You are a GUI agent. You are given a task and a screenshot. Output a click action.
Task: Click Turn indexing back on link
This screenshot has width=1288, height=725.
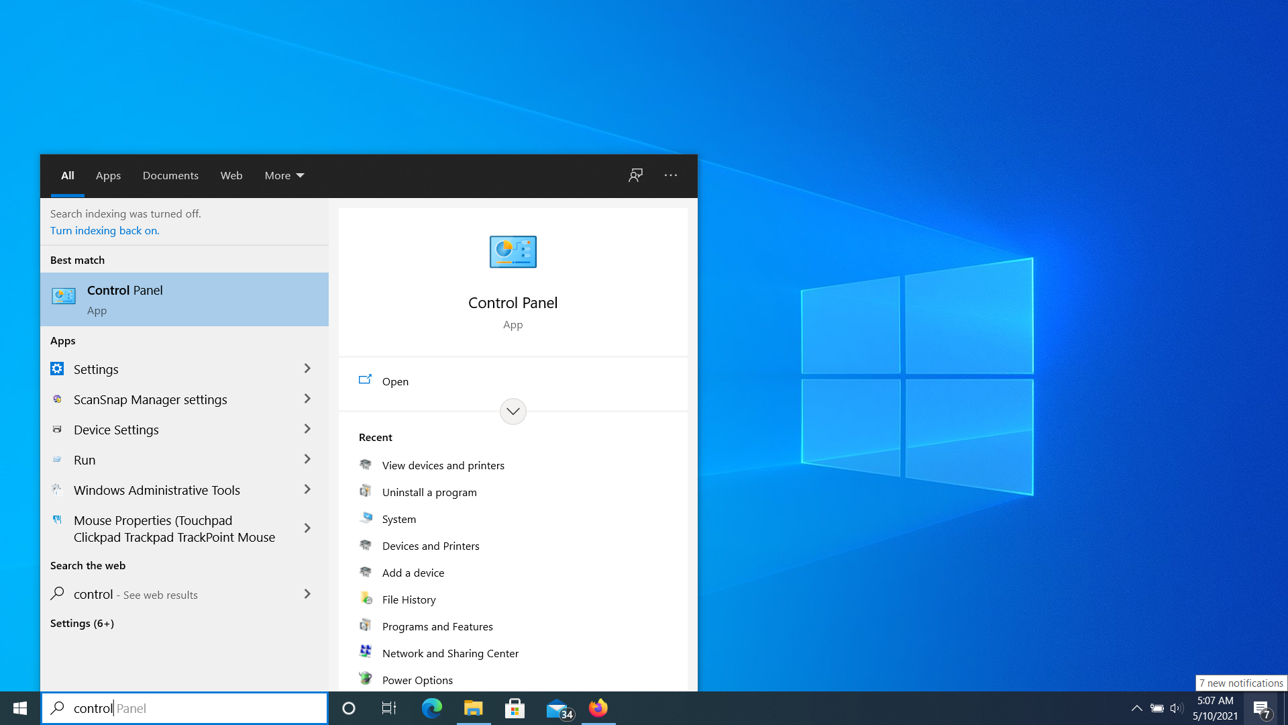point(105,230)
